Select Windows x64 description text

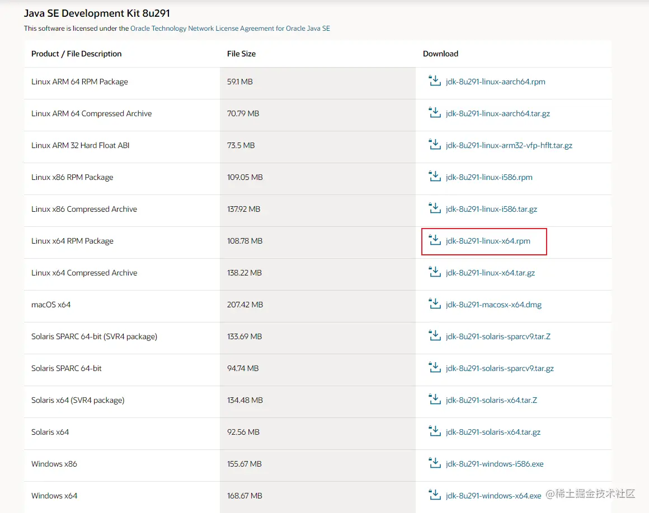[x=54, y=496]
